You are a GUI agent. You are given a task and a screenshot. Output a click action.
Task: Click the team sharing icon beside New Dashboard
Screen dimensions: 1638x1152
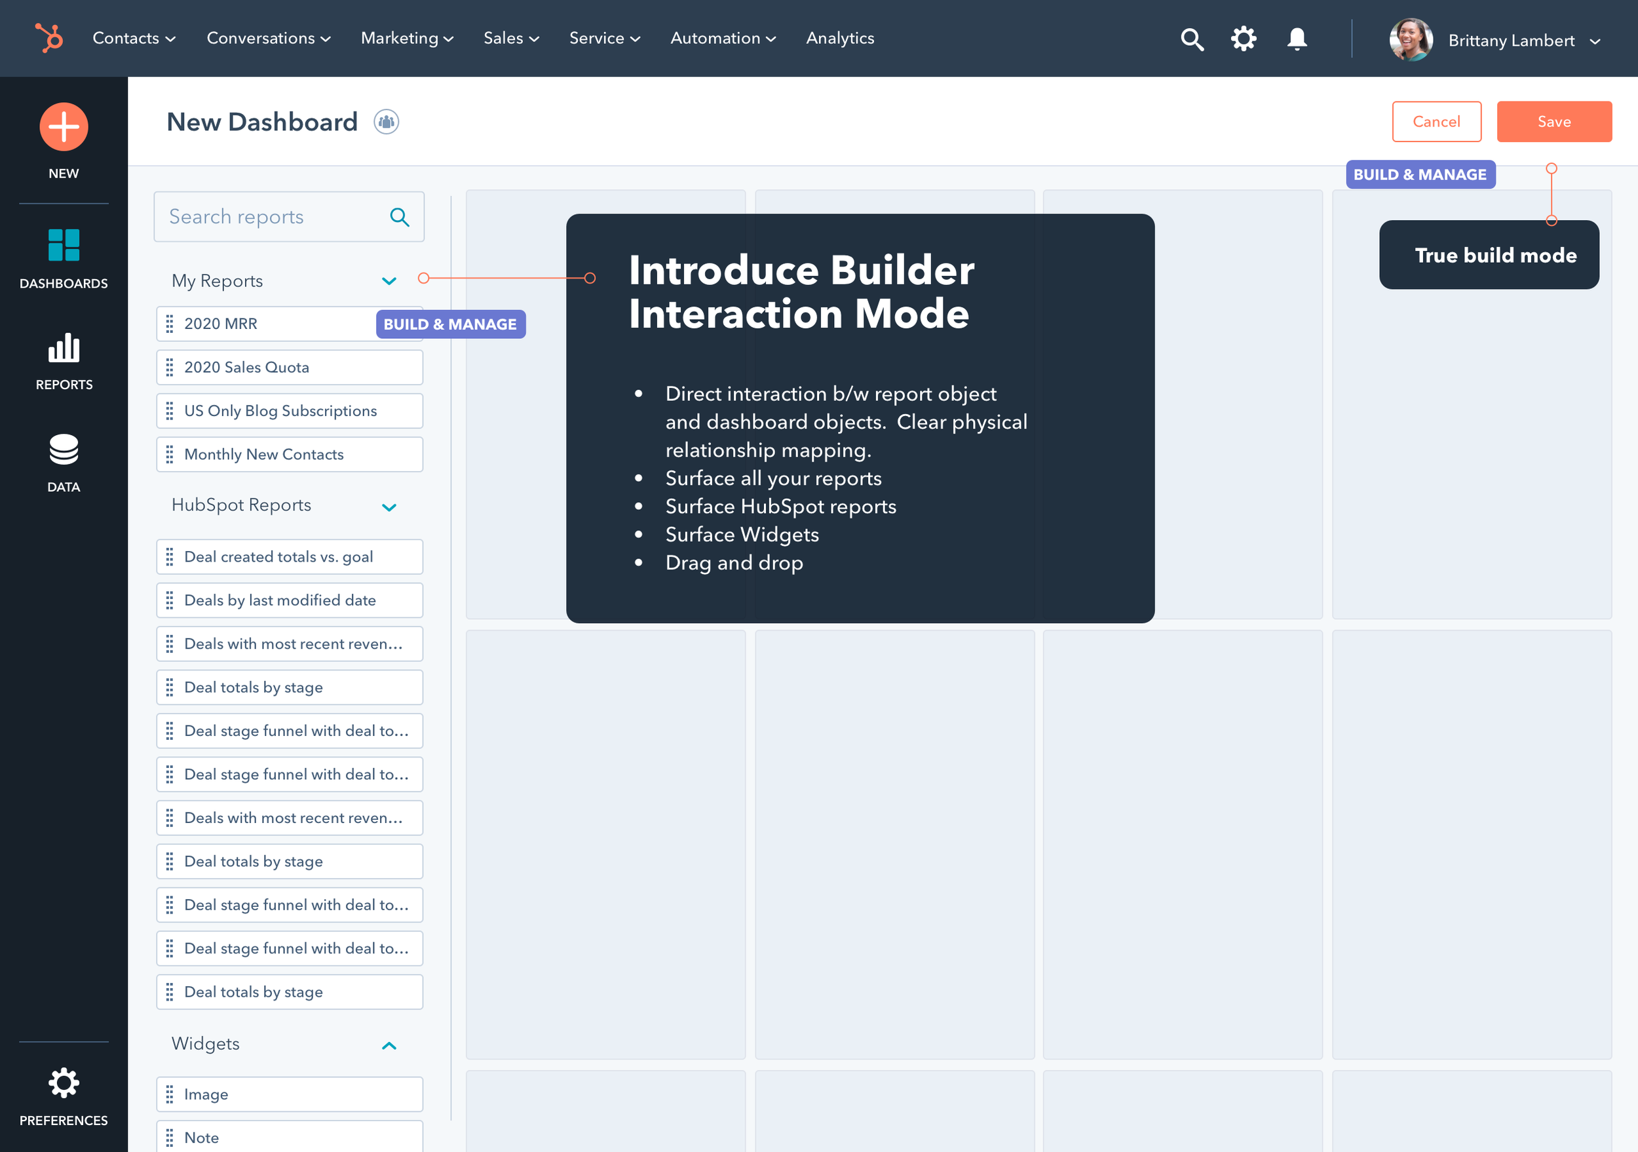tap(386, 122)
